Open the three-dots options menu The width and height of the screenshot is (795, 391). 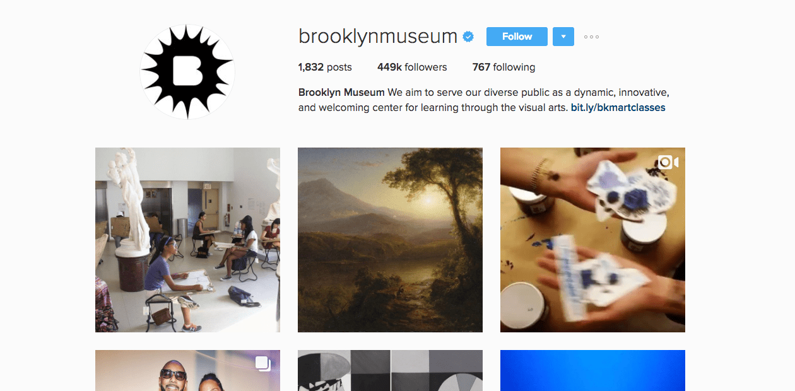[591, 37]
